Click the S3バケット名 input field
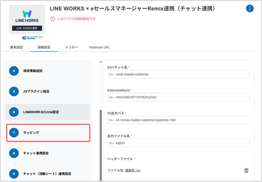Viewport: 262px width, 182px height. (x=178, y=74)
